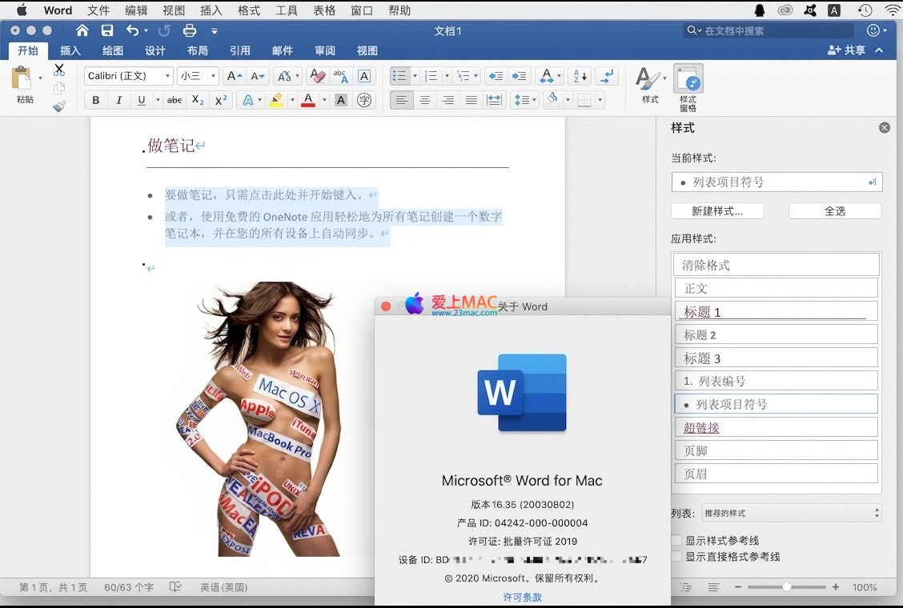
Task: Enable 显示样式参考线 checkbox
Action: click(677, 541)
